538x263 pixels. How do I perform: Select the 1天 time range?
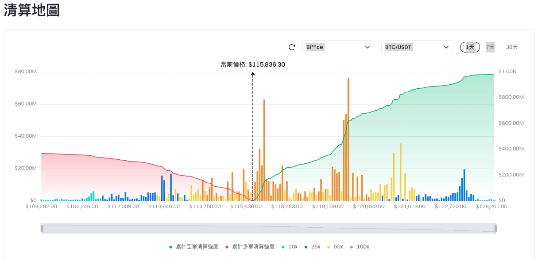coord(470,47)
